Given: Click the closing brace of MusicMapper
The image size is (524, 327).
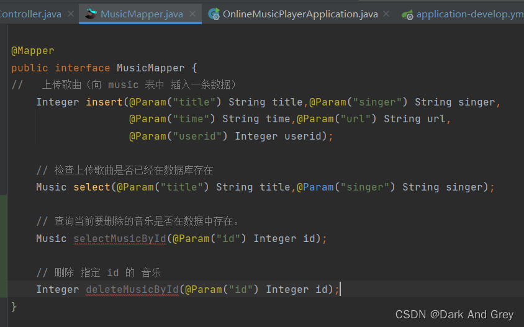Looking at the screenshot, I should (x=14, y=307).
